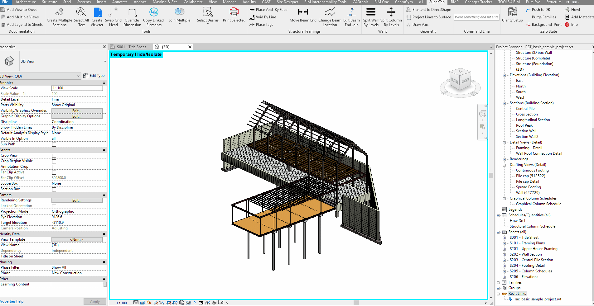Viewport: 594px width, 306px height.
Task: Click the Reveal Hidden Elements lightbulb icon
Action: click(195, 303)
